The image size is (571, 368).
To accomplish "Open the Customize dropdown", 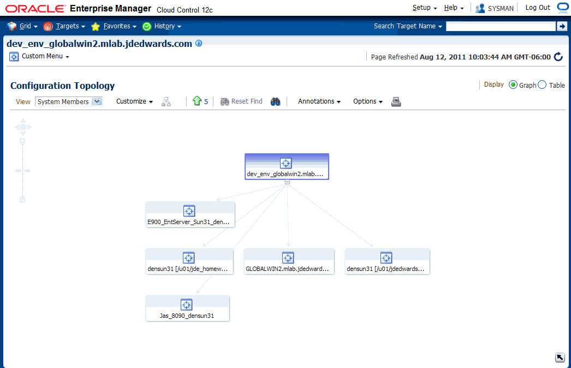I will point(134,101).
